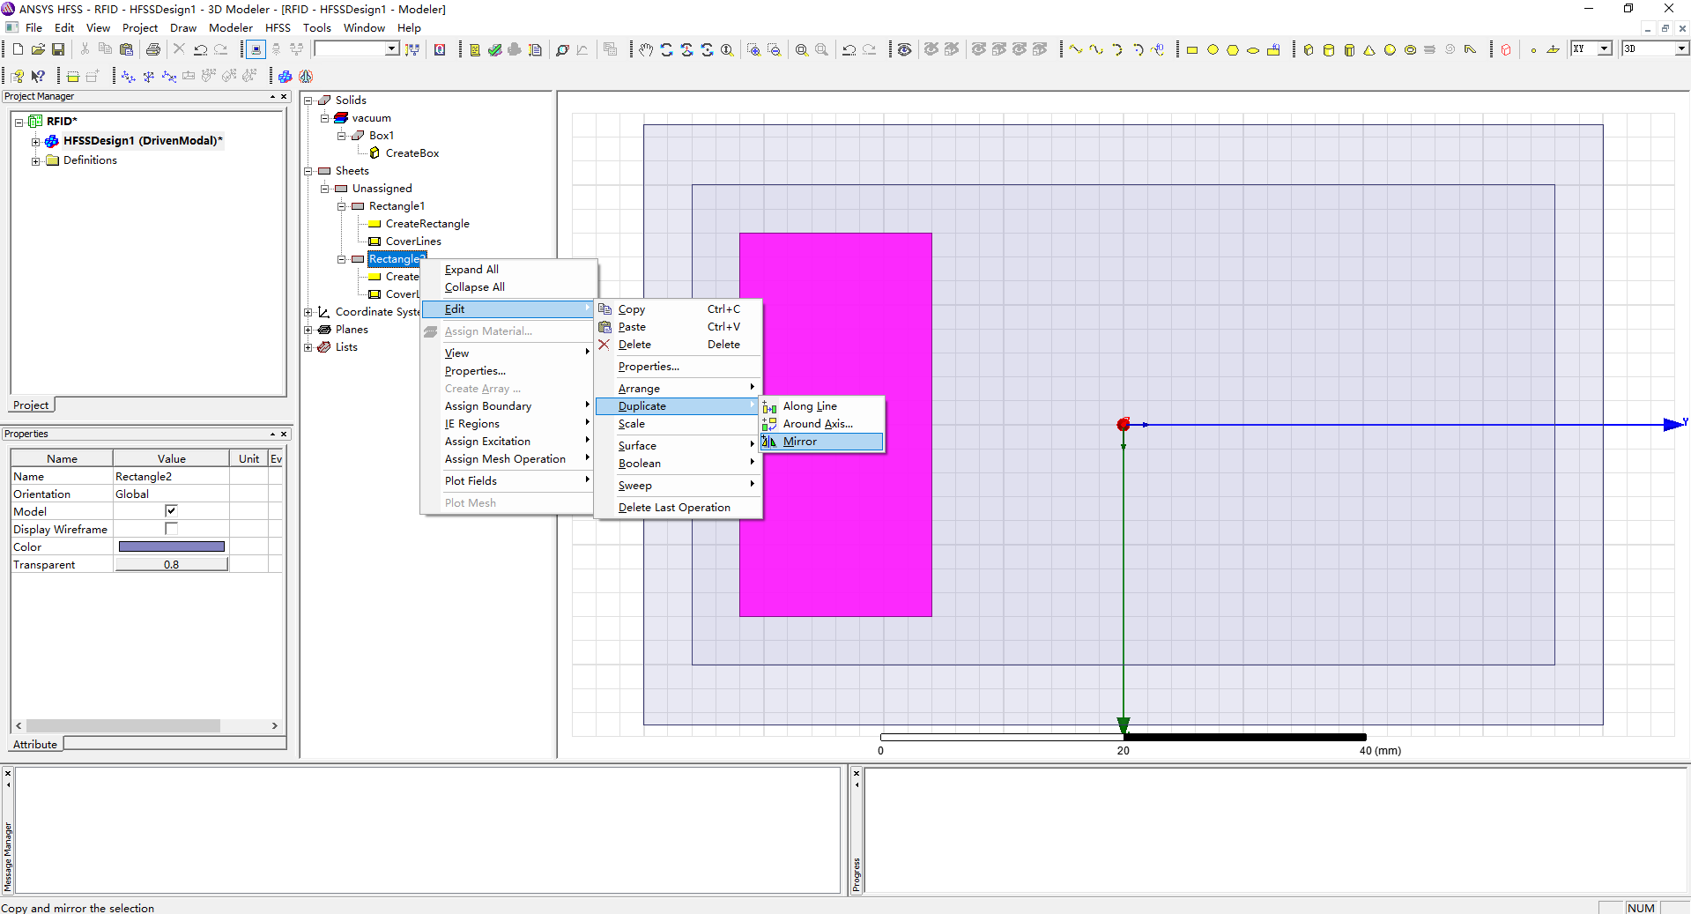
Task: Click the Draw cylinder icon
Action: (x=1329, y=50)
